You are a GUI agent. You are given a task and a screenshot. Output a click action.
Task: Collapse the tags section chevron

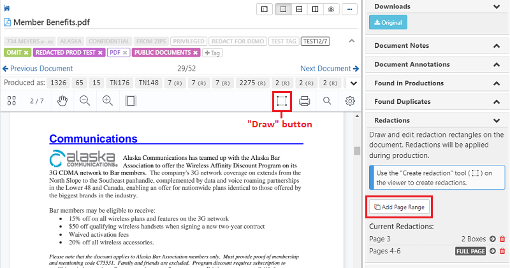[352, 41]
